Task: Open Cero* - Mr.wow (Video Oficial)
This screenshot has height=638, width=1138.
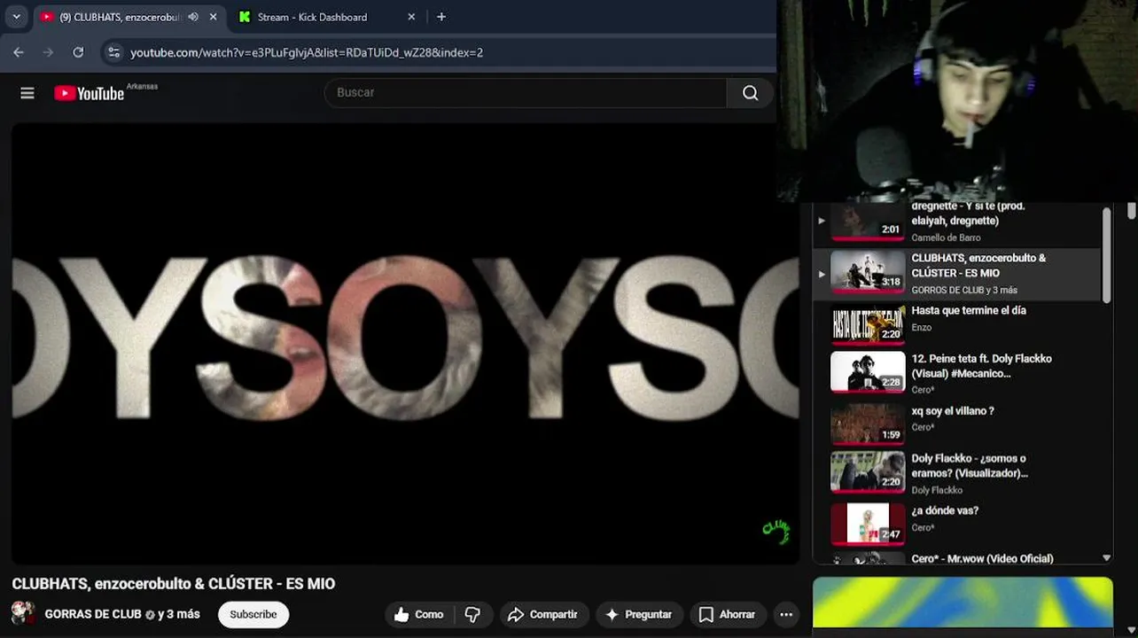Action: click(x=982, y=558)
